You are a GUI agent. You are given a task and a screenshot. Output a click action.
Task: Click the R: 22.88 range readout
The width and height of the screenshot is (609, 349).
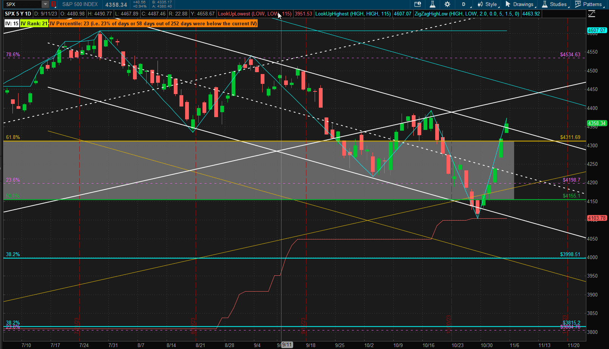178,14
